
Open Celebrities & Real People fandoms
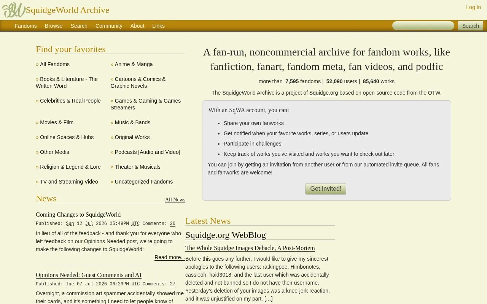tap(70, 101)
